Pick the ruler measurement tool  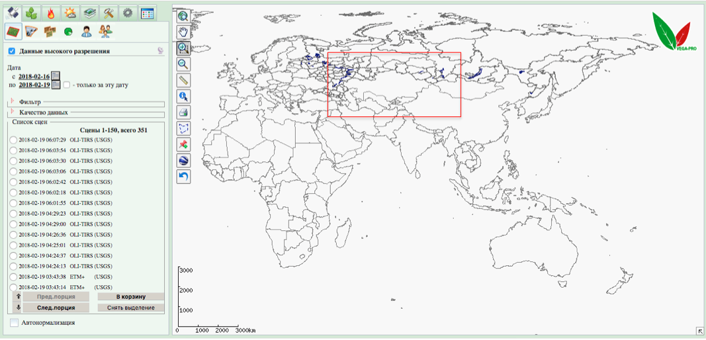[183, 80]
